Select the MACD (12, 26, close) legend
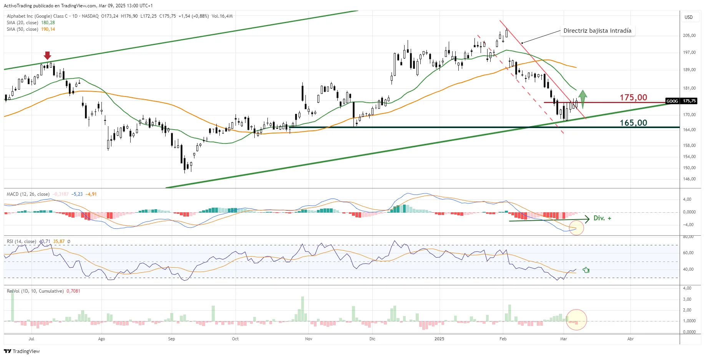This screenshot has height=358, width=705. click(x=28, y=194)
